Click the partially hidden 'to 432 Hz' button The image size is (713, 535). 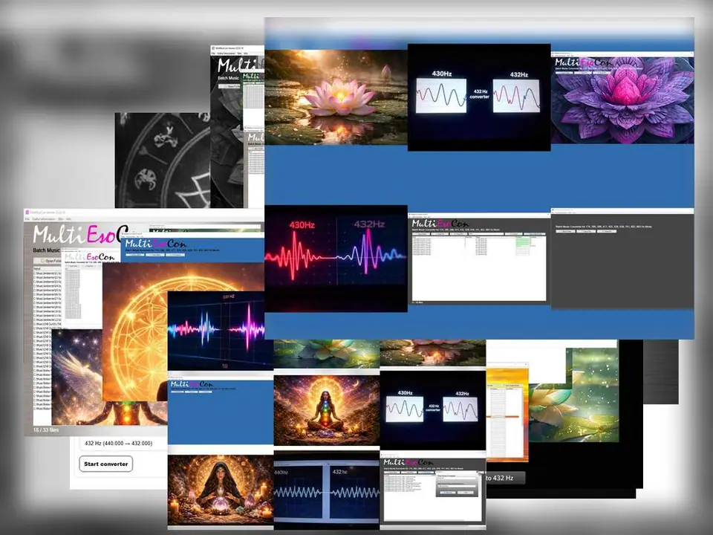point(505,478)
